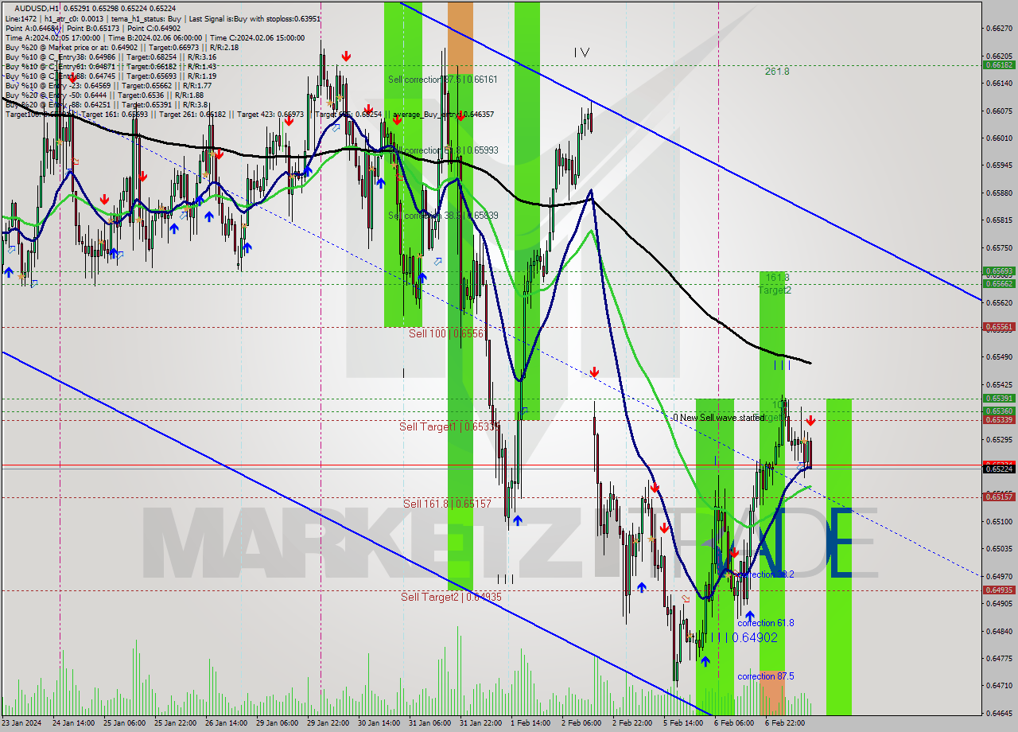
Task: Click the green '261.8' extension label
Action: [x=777, y=72]
